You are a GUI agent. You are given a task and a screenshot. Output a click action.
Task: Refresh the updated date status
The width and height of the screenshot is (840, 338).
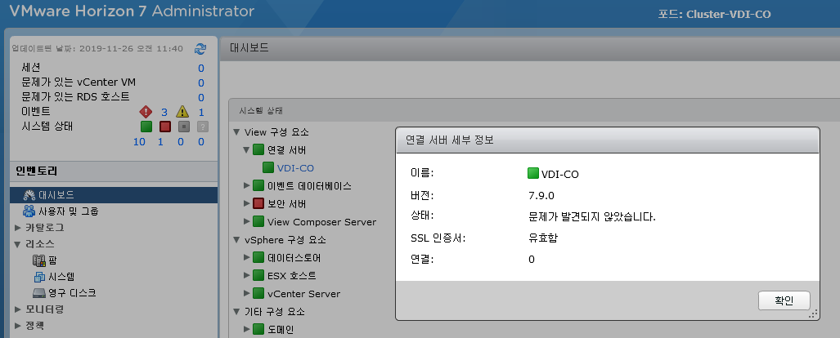pyautogui.click(x=200, y=49)
